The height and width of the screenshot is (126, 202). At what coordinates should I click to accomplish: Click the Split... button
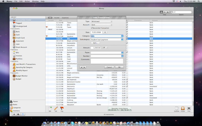95,43
